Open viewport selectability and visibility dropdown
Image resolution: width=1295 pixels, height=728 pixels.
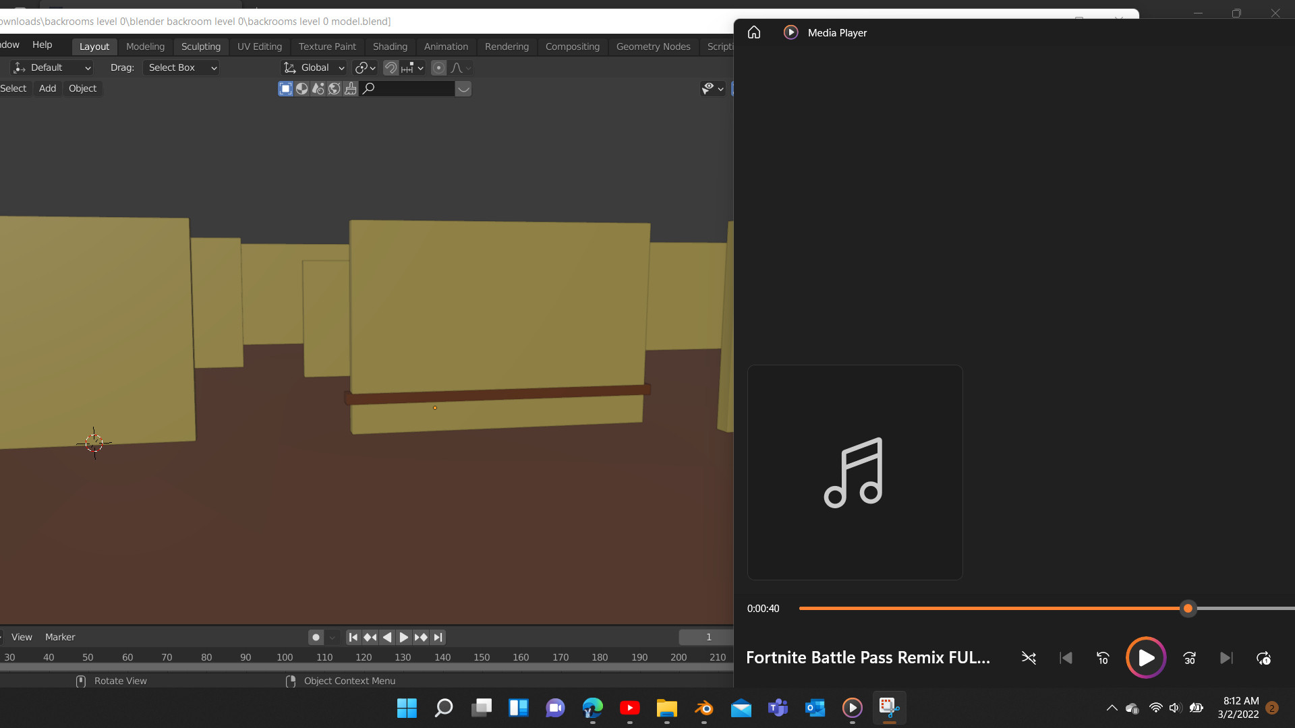click(712, 88)
